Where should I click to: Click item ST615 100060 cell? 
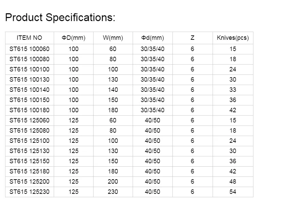pos(30,49)
